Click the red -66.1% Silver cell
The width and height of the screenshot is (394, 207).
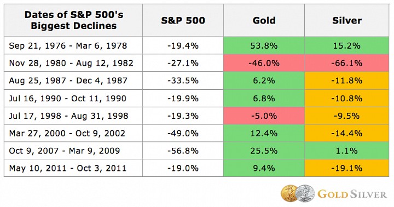click(347, 63)
